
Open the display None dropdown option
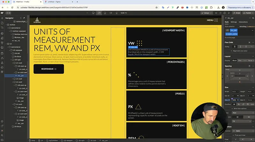point(251,61)
